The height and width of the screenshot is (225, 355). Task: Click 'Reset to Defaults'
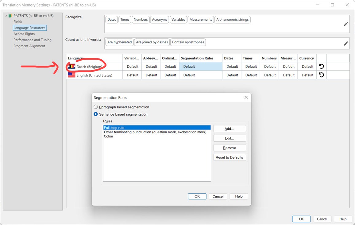click(229, 157)
